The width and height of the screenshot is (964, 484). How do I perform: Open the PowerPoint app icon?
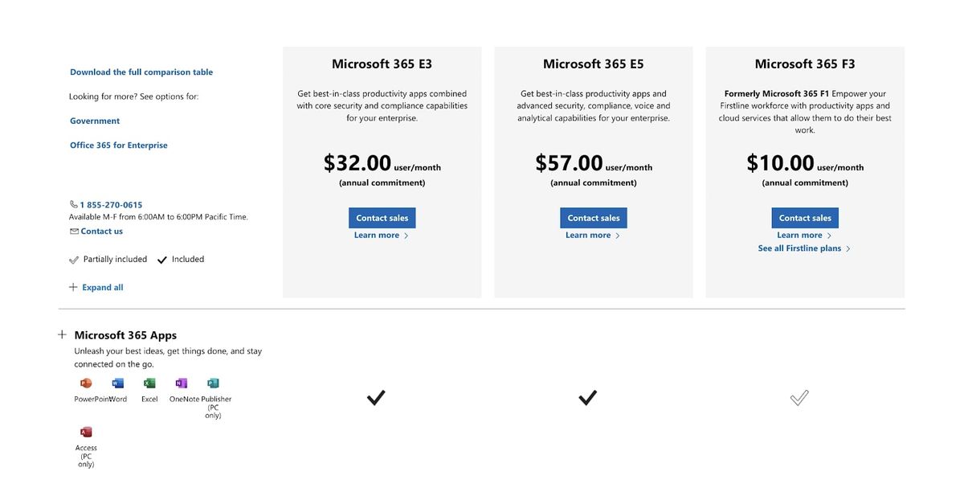86,384
